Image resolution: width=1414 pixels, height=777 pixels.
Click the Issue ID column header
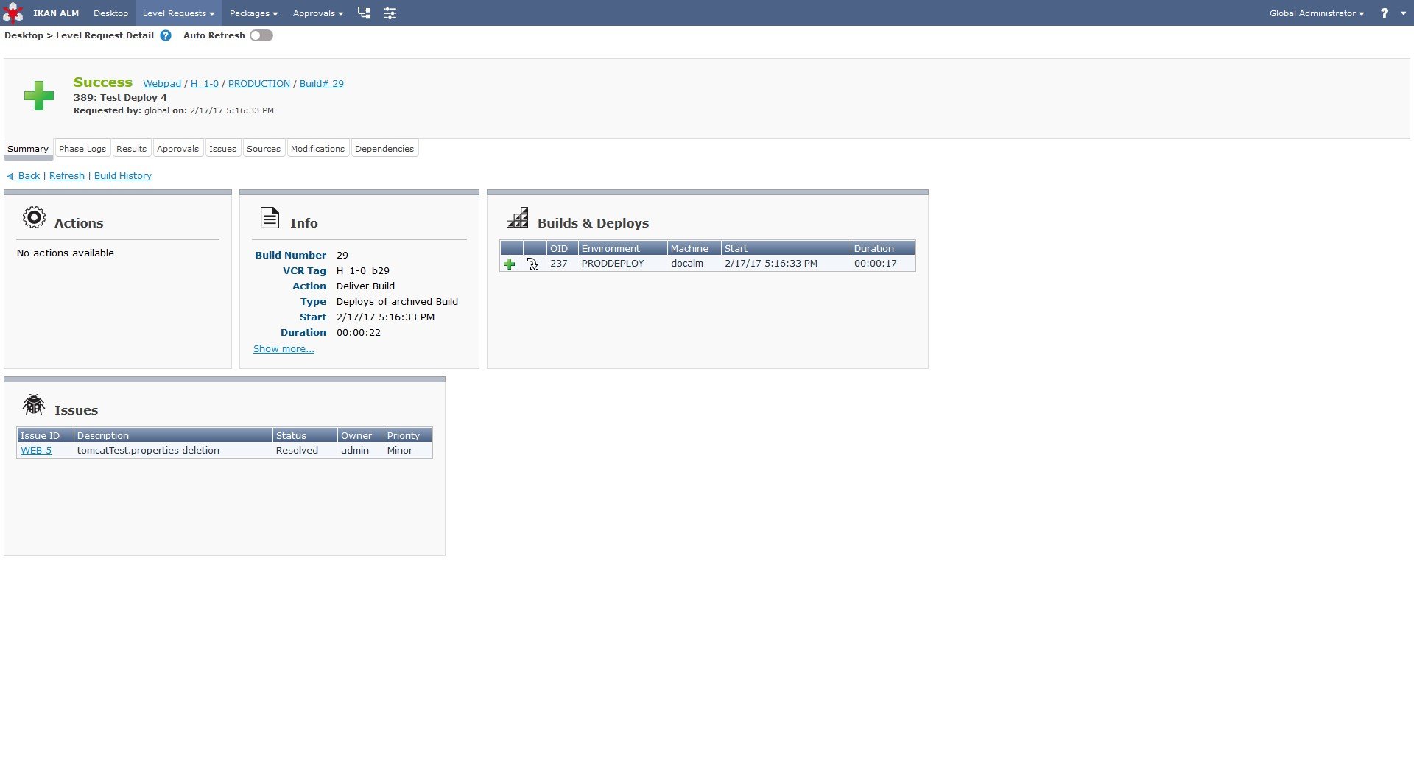click(45, 436)
